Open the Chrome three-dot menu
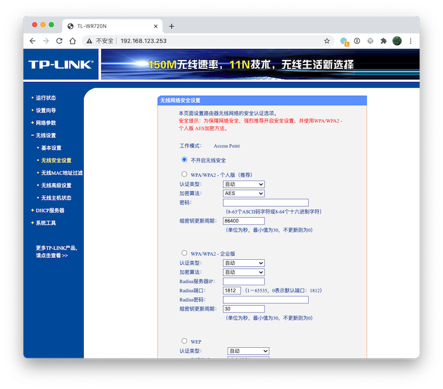 click(411, 41)
